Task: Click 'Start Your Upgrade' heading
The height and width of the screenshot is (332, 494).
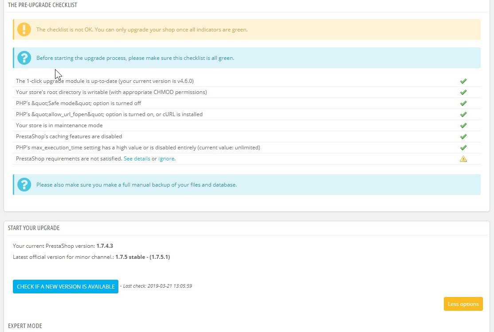Action: pos(34,228)
